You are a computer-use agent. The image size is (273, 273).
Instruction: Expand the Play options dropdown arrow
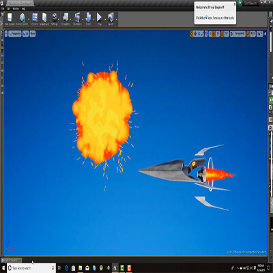pos(105,19)
